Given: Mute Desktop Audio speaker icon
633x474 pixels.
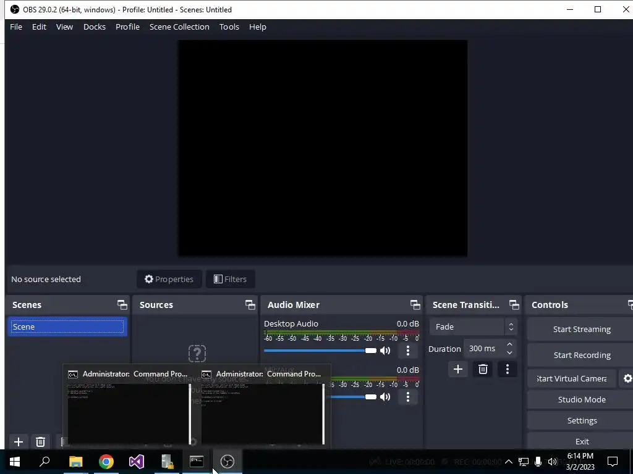Looking at the screenshot, I should [x=385, y=351].
